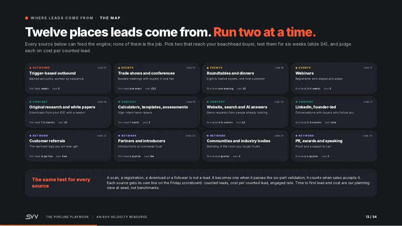Click 'Demo requests from people already looking'
402x226 pixels.
[237, 113]
